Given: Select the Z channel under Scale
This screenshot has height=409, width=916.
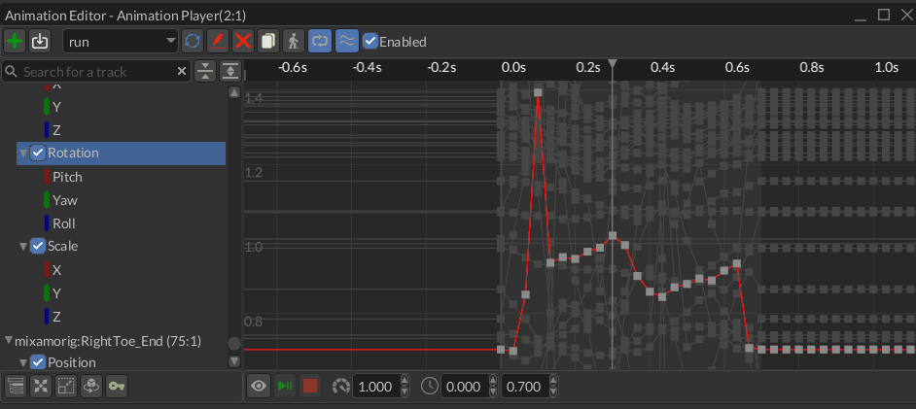Looking at the screenshot, I should pyautogui.click(x=56, y=317).
